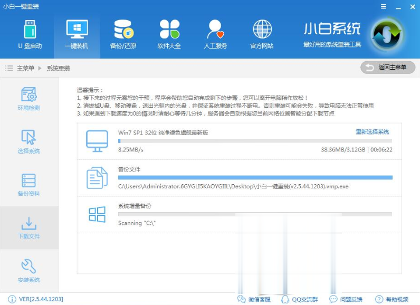Open QQ交流群 group link
Image resolution: width=420 pixels, height=305 pixels.
coord(300,299)
